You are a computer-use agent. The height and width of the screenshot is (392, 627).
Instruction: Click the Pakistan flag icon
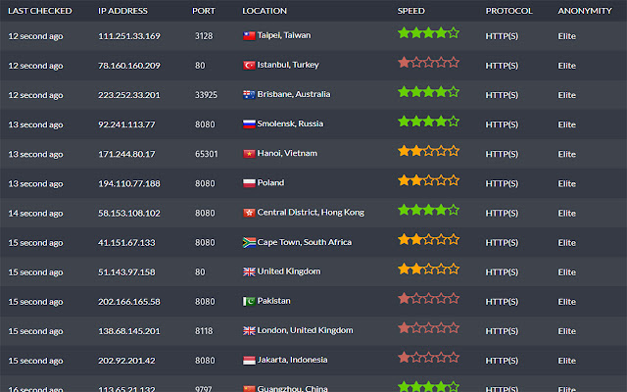[x=249, y=301]
